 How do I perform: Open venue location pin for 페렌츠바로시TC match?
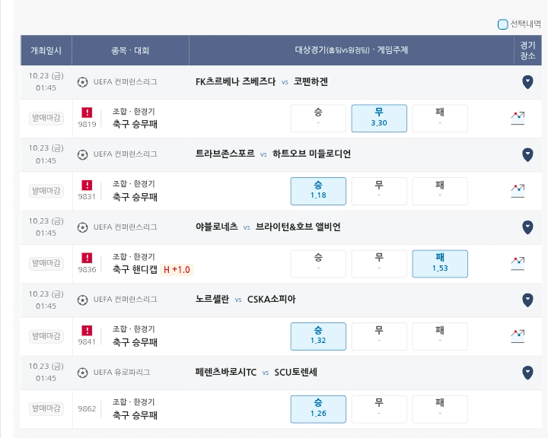(x=527, y=373)
